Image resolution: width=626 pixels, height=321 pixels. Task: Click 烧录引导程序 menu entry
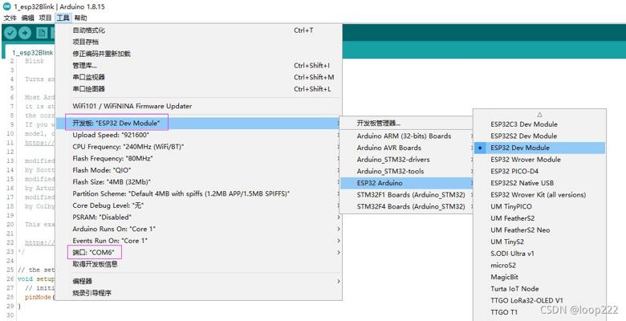coord(198,293)
